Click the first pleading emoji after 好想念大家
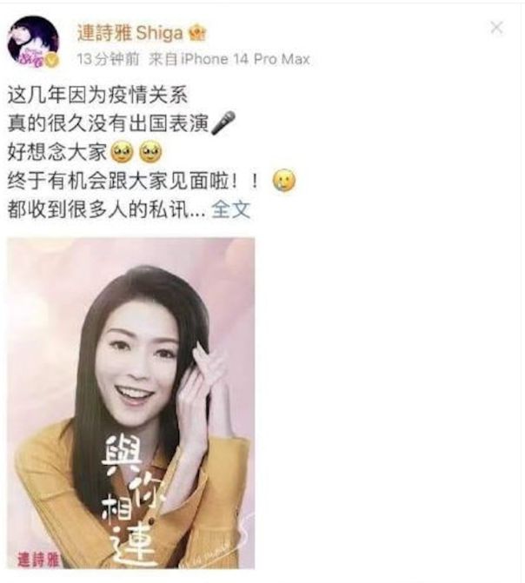Screen dimensions: 525x583 (x=122, y=152)
